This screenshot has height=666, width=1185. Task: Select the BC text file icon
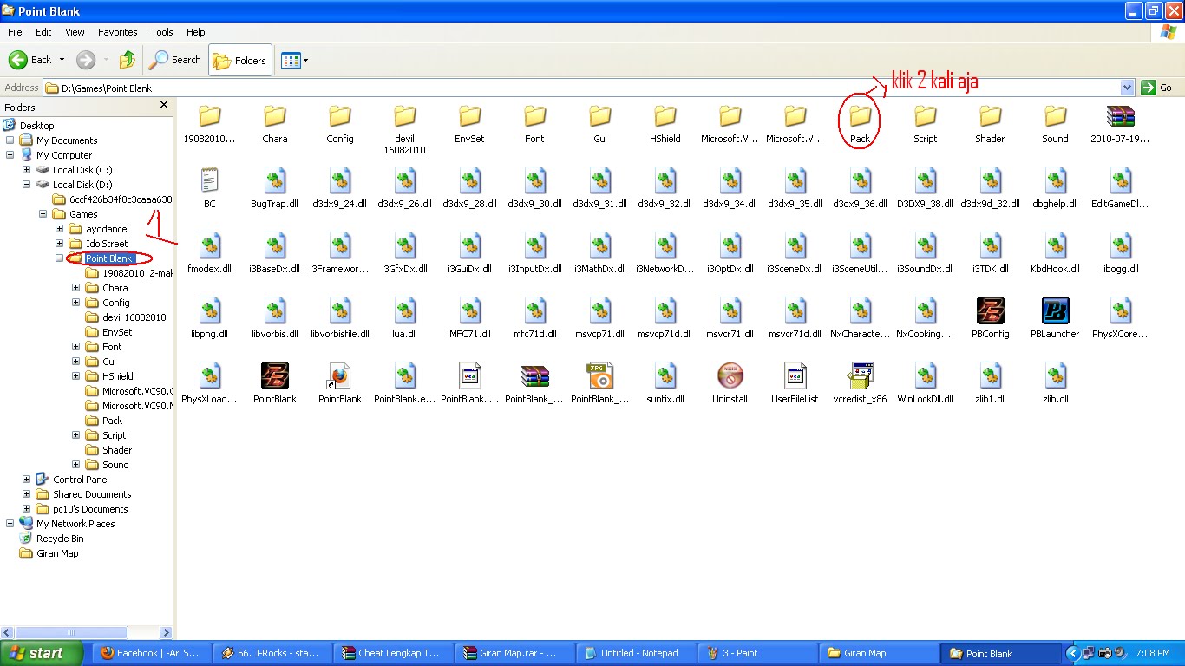(210, 180)
